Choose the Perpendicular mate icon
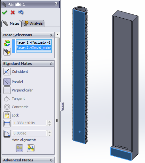The image size is (145, 163). coord(7,90)
